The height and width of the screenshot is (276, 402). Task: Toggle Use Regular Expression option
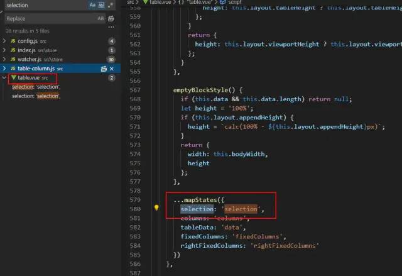point(111,5)
